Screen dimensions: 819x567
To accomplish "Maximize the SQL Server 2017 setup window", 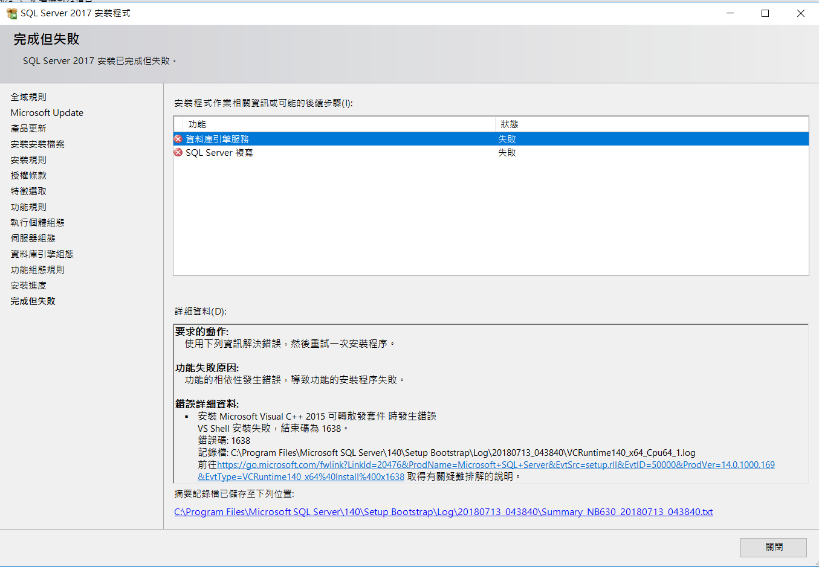I will coord(765,13).
